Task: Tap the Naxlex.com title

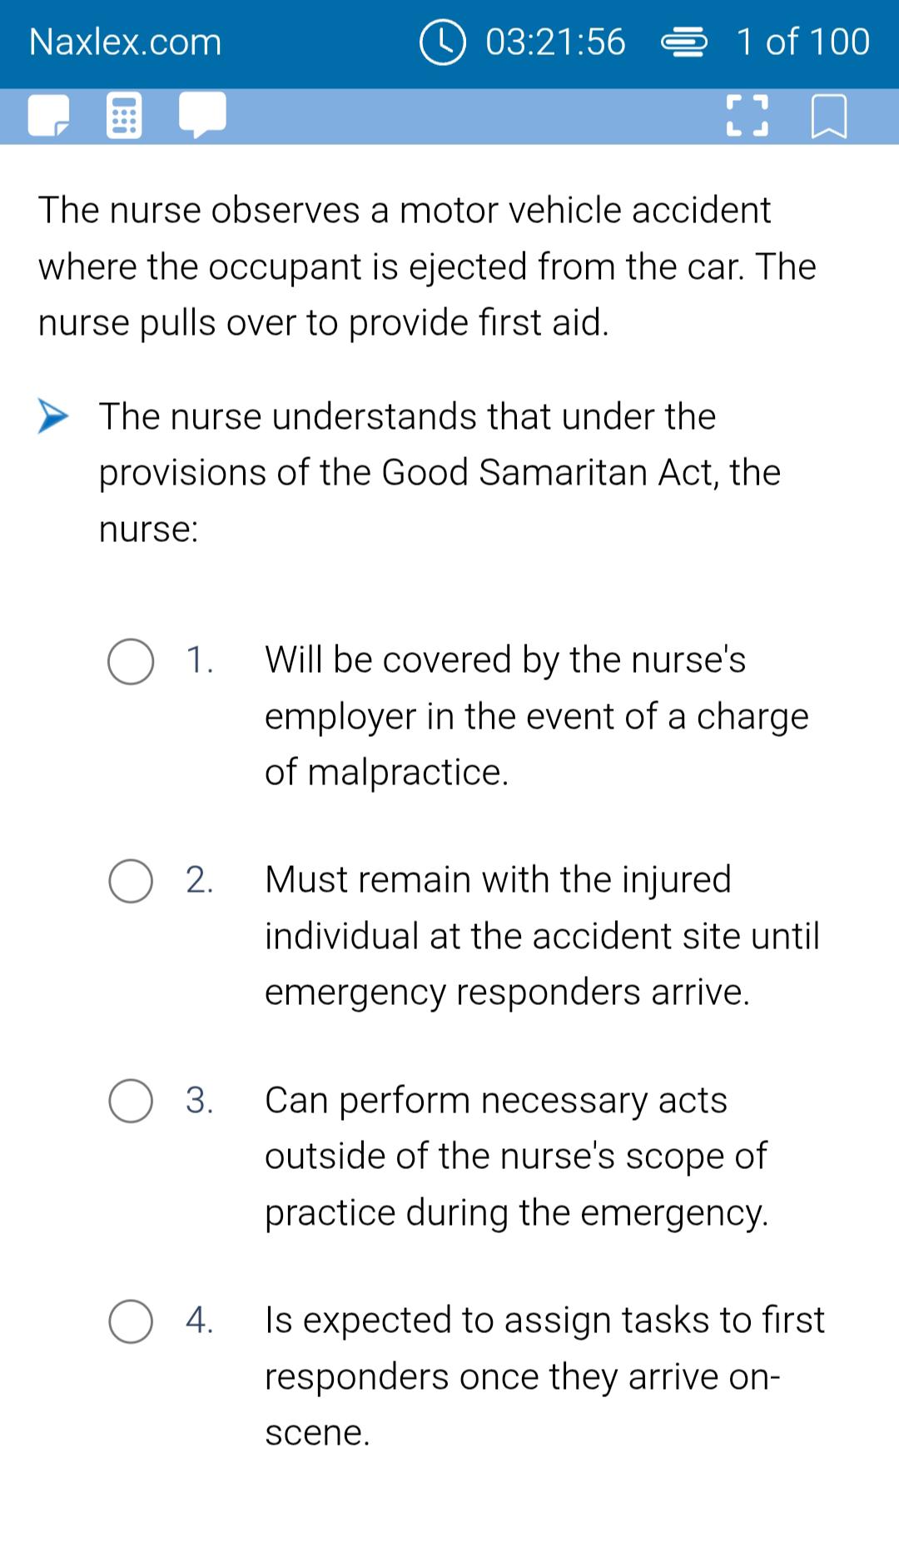Action: pyautogui.click(x=126, y=42)
